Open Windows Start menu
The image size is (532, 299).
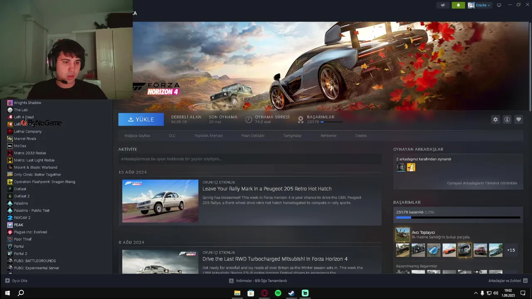7,293
